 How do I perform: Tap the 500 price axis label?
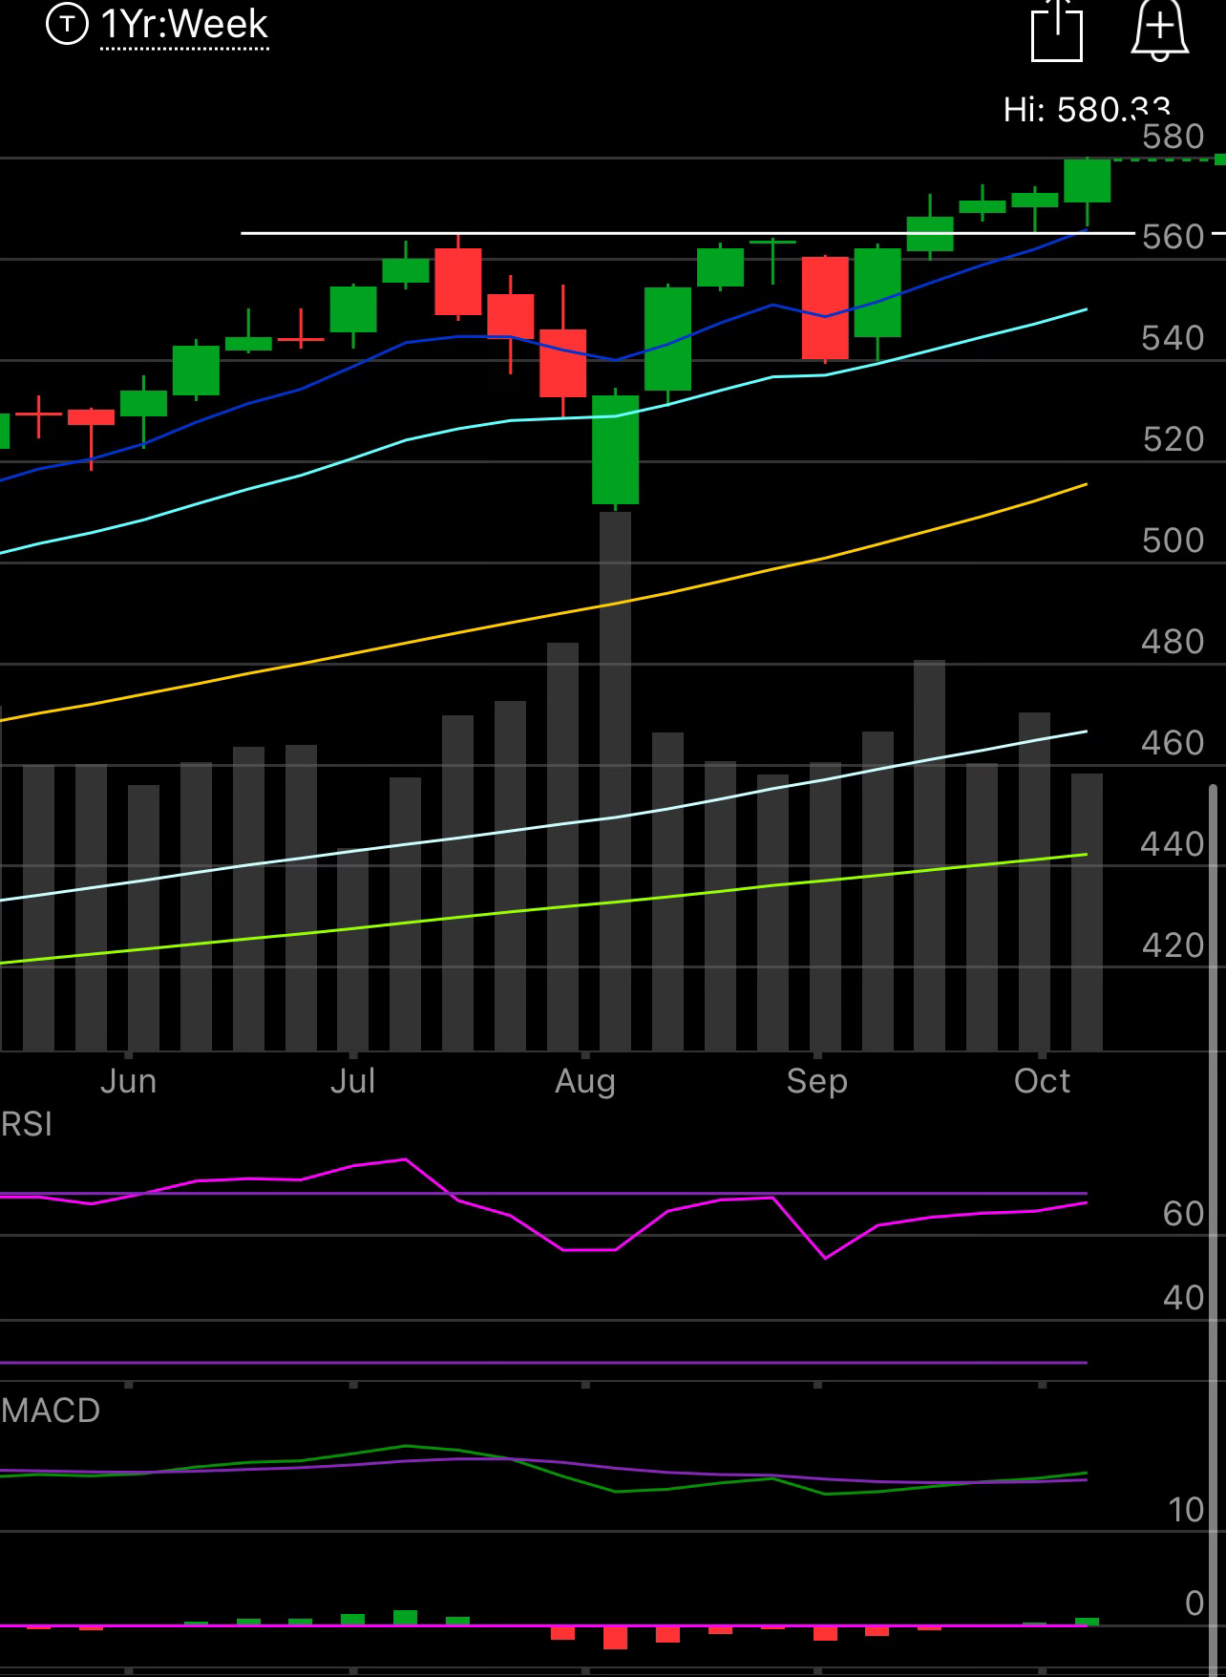click(x=1173, y=541)
